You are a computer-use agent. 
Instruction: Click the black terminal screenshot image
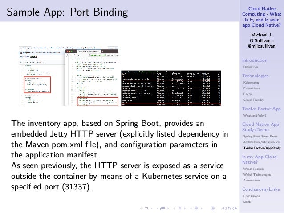(171, 88)
